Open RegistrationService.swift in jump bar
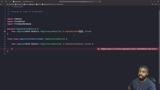The width and height of the screenshot is (160, 90). coord(48,4)
